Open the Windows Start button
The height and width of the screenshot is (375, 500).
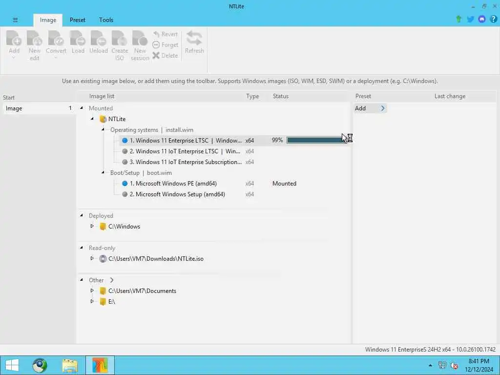click(12, 365)
